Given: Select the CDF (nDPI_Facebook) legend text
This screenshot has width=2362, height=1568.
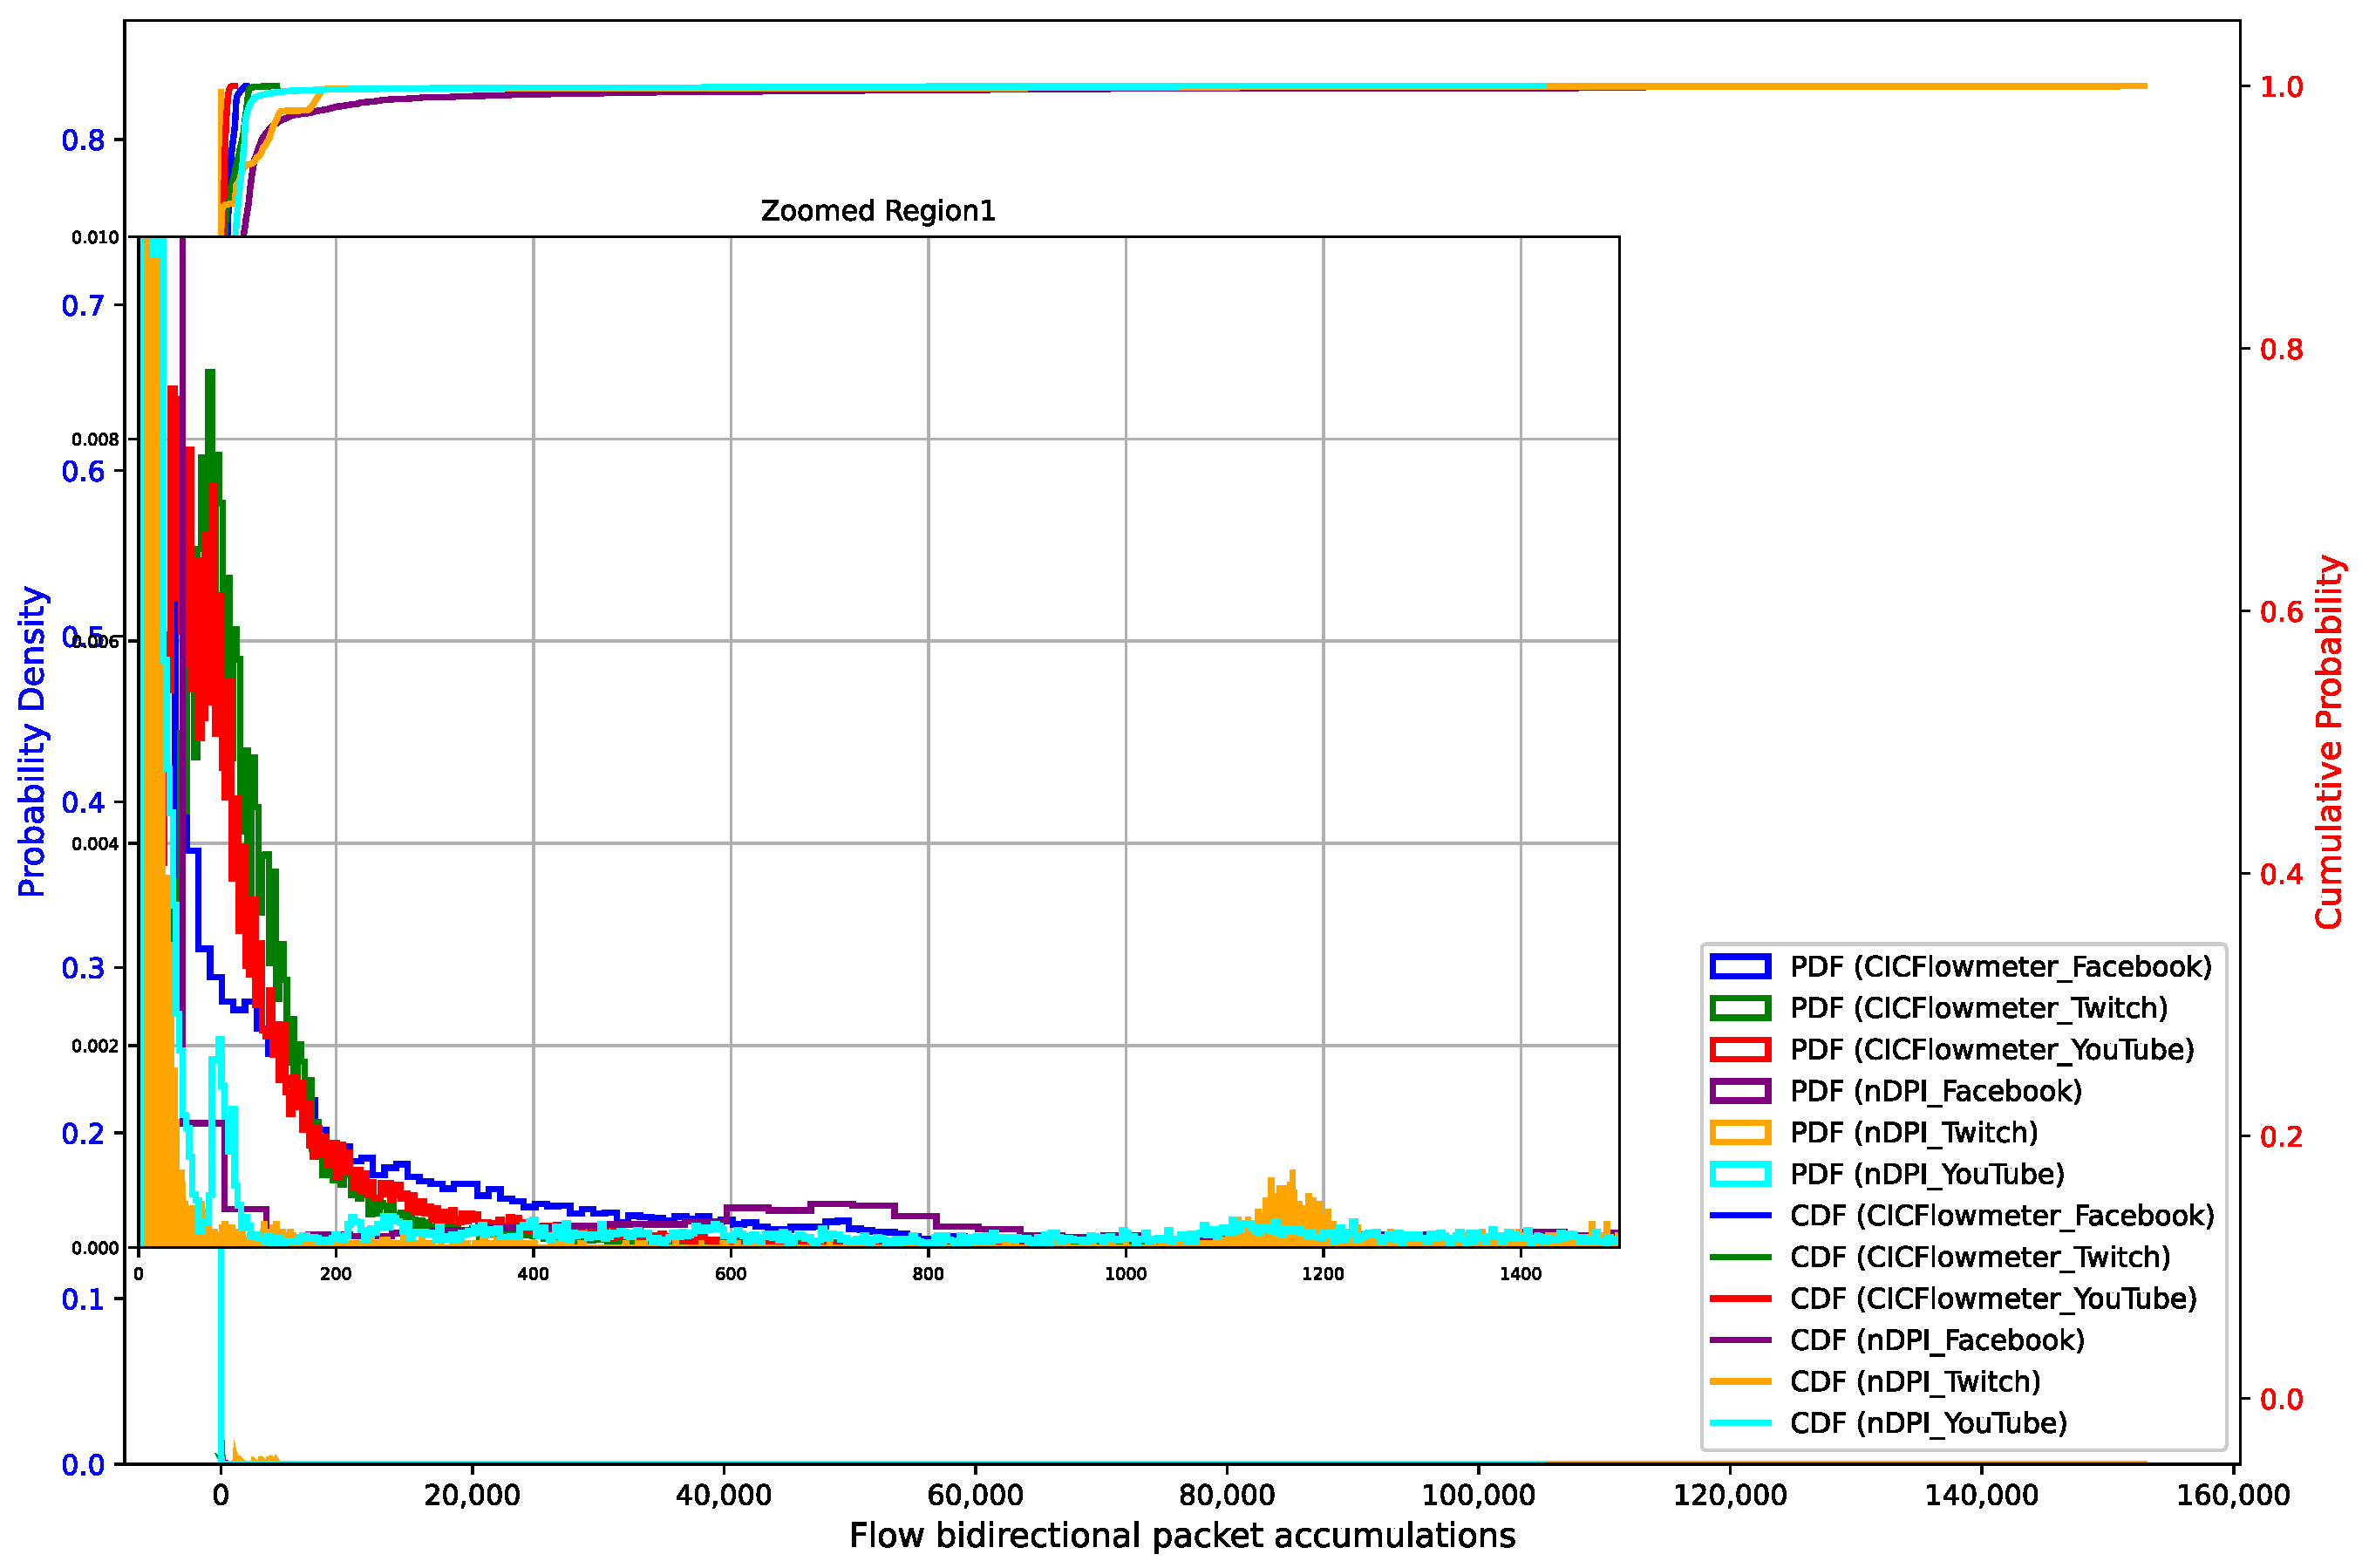Looking at the screenshot, I should pyautogui.click(x=1937, y=1340).
